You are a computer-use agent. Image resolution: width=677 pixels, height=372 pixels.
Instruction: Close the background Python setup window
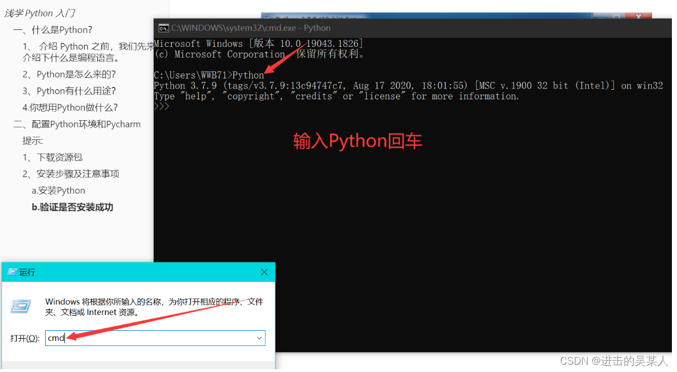[639, 16]
